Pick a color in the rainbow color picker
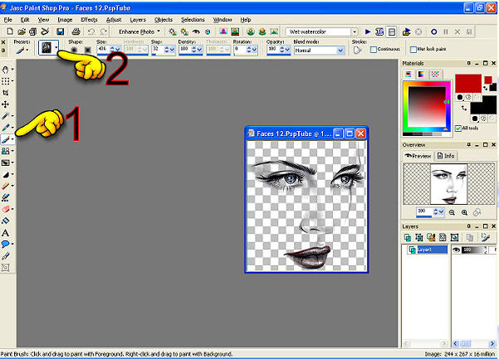 coord(427,108)
